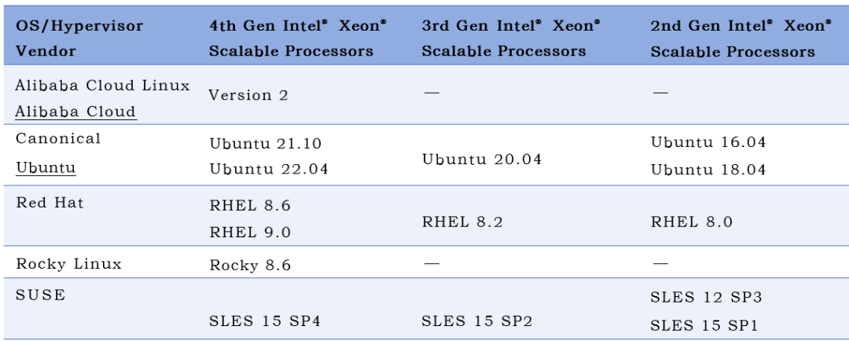Click the 2nd Gen Intel Xeon header
Viewport: 849px width, 341px height.
coord(741,38)
